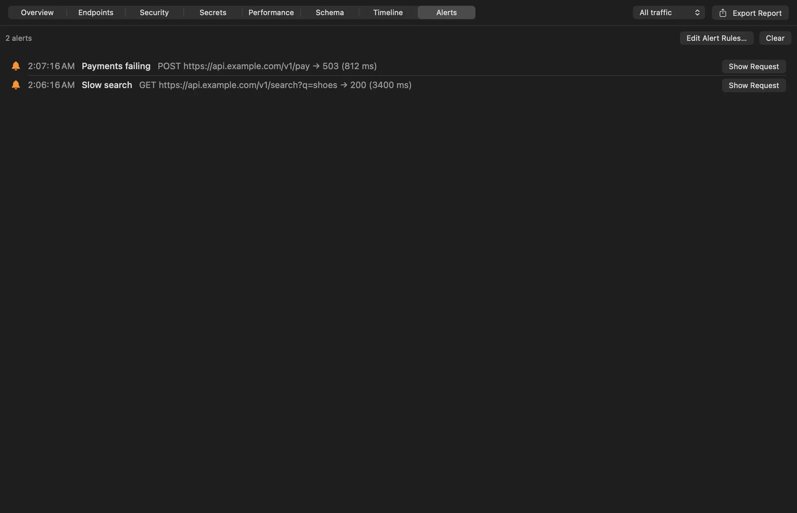Screen dimensions: 797x513
Task: Clear all alerts with the Clear button
Action: pos(775,38)
